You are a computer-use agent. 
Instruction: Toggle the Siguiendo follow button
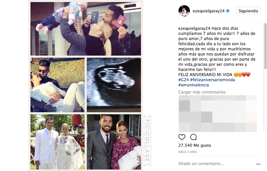(x=248, y=11)
